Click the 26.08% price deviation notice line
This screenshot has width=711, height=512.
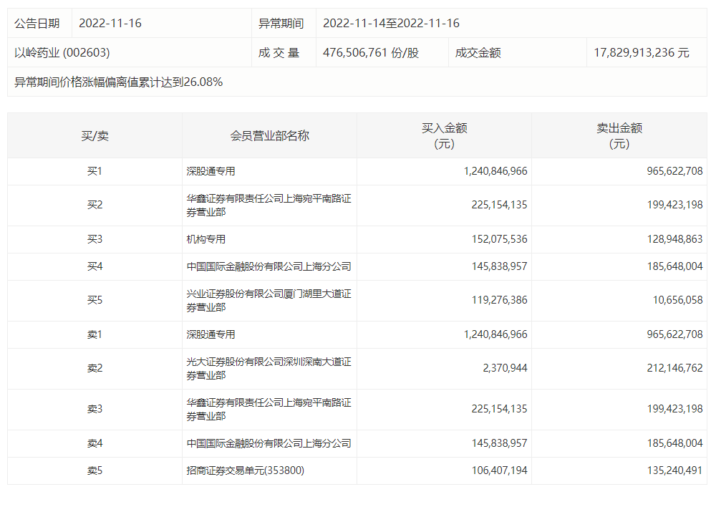[119, 82]
